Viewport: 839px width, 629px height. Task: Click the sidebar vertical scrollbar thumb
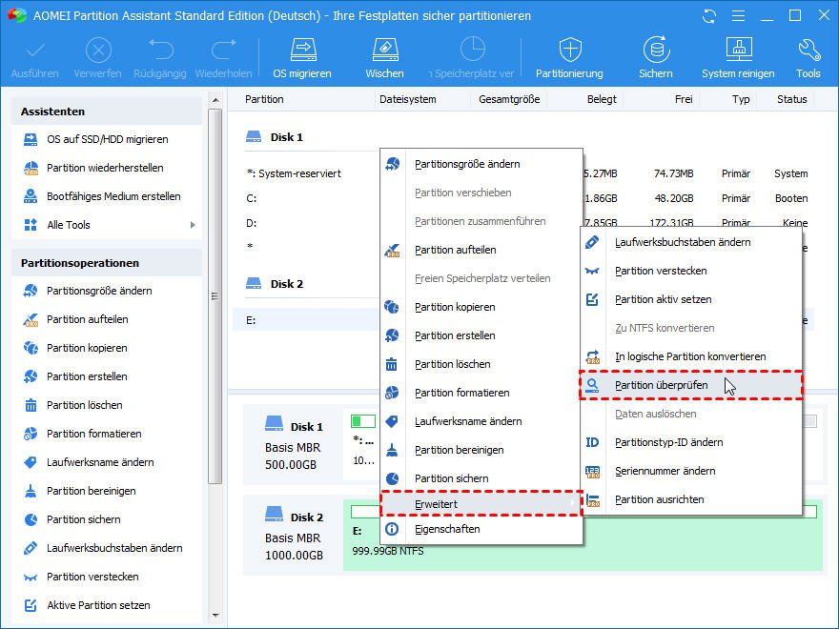click(x=215, y=296)
